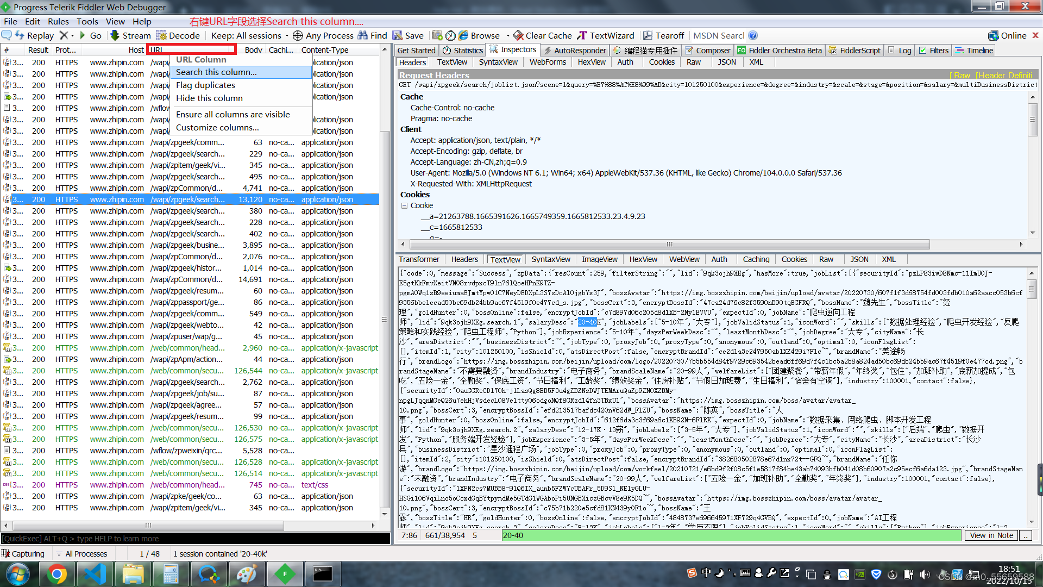The width and height of the screenshot is (1043, 587).
Task: Open the Timeline tab
Action: (x=974, y=50)
